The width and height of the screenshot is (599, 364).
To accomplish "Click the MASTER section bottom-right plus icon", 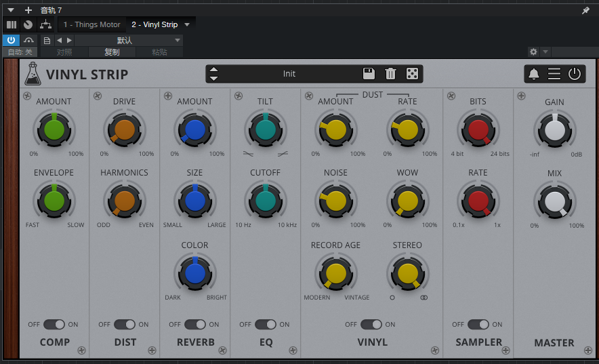I will click(x=588, y=350).
